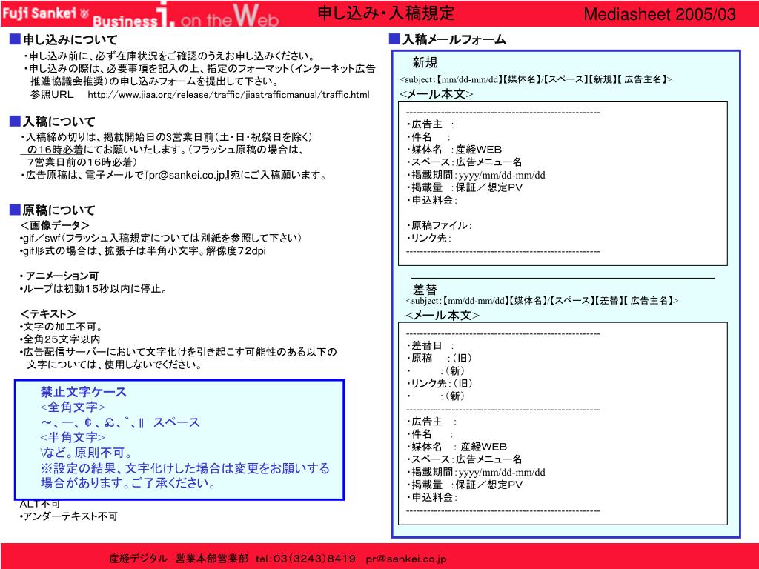This screenshot has height=569, width=759.
Task: Click the line mentioning 解像度72dpi
Action: [143, 250]
